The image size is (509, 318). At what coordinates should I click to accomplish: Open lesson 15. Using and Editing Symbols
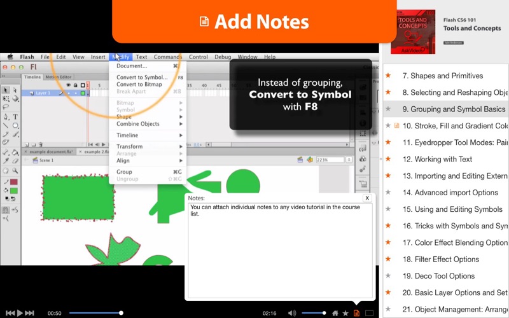coord(452,209)
